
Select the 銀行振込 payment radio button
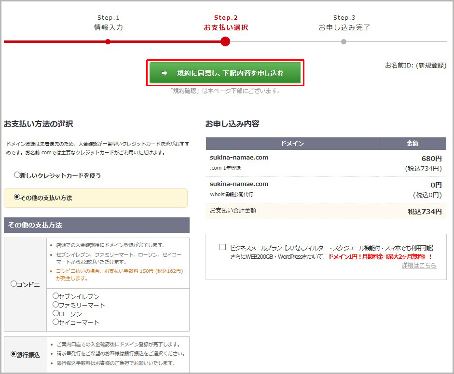[x=14, y=354]
